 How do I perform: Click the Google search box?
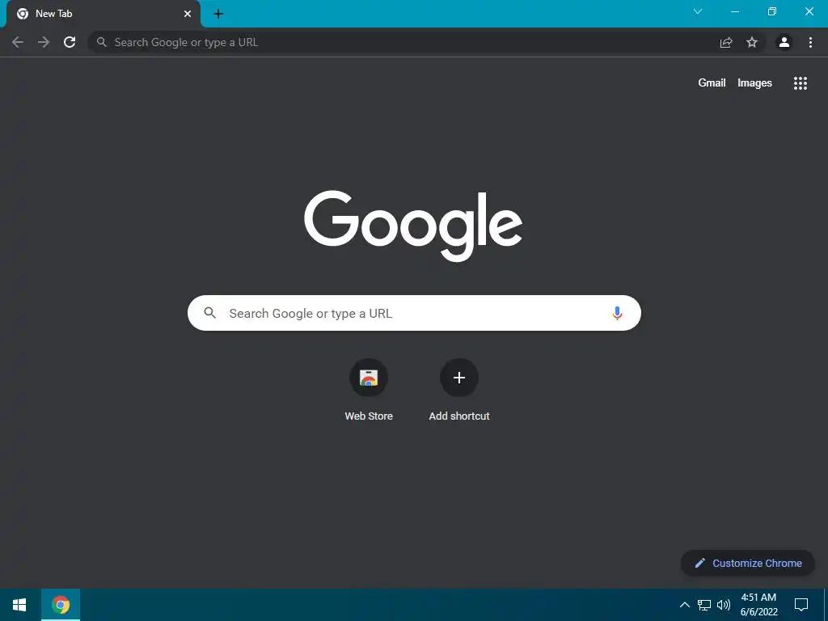(x=414, y=313)
